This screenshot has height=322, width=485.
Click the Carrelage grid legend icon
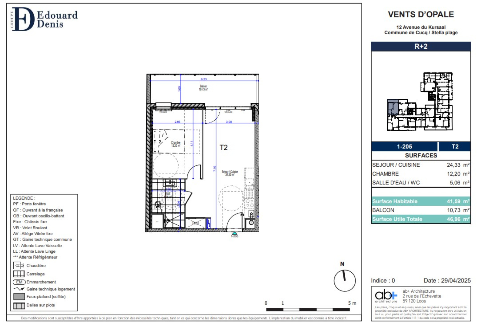[x=19, y=274]
